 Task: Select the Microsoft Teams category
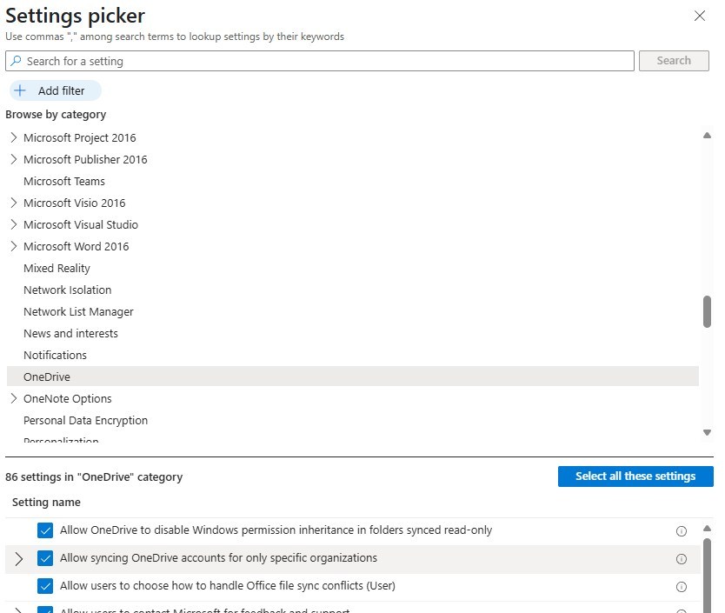click(64, 181)
